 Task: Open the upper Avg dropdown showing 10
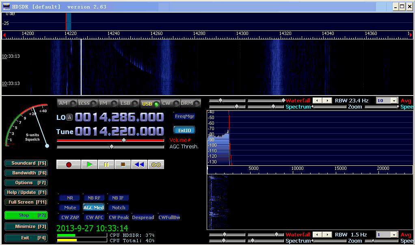pyautogui.click(x=394, y=101)
